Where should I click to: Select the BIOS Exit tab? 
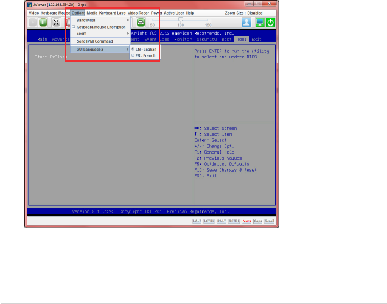256,40
